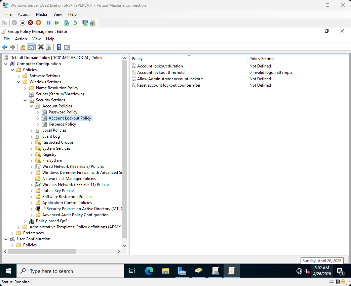Expand the Local Policies node
The width and height of the screenshot is (351, 286).
32,130
